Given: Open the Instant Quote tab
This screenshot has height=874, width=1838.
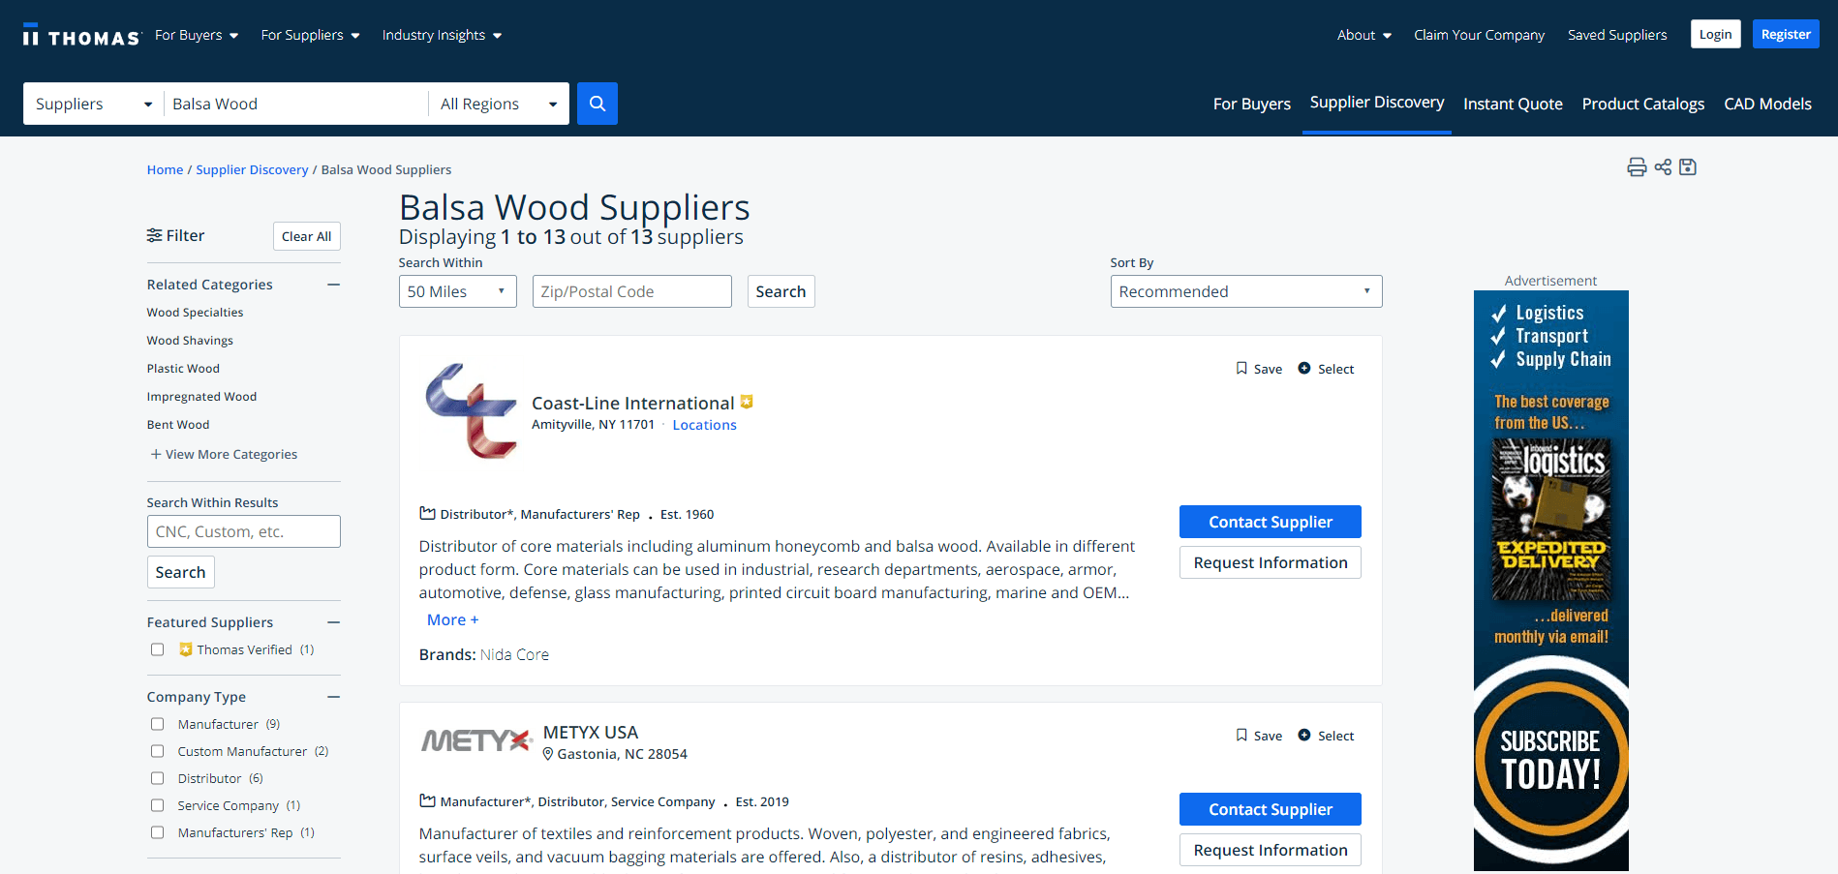Looking at the screenshot, I should 1513,104.
